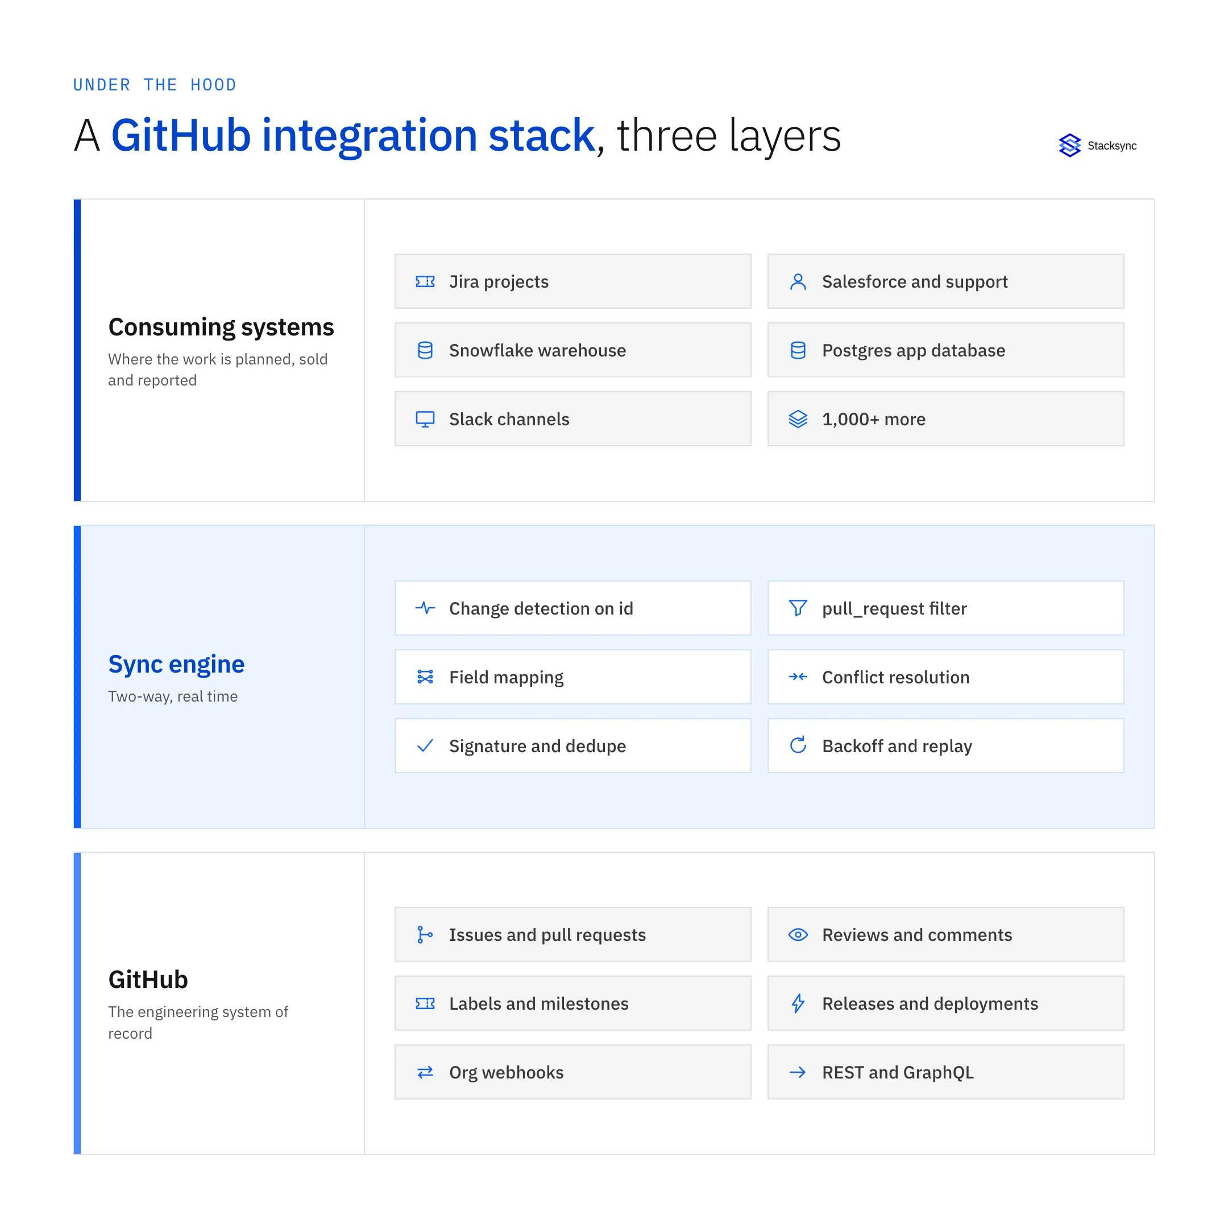Click the lightning icon beside Releases and deployments

point(798,1003)
